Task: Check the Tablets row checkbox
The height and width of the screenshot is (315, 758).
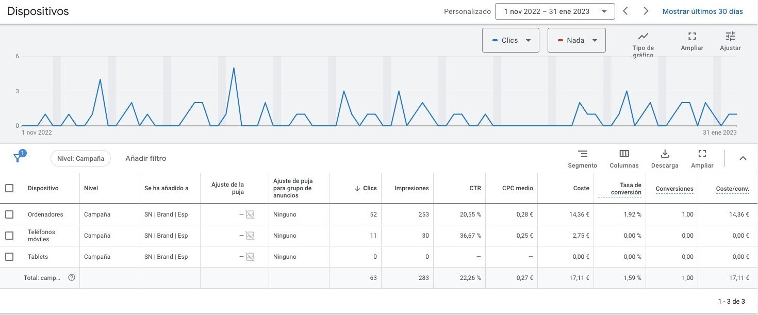Action: 9,257
